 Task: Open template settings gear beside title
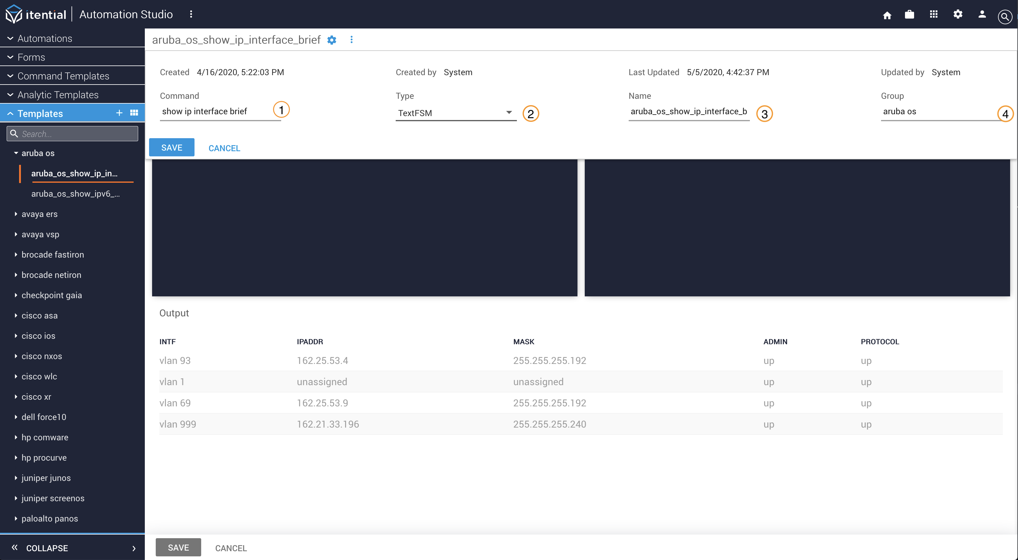pos(331,40)
